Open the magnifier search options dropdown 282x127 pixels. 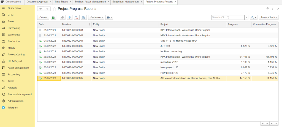pyautogui.click(x=253, y=17)
